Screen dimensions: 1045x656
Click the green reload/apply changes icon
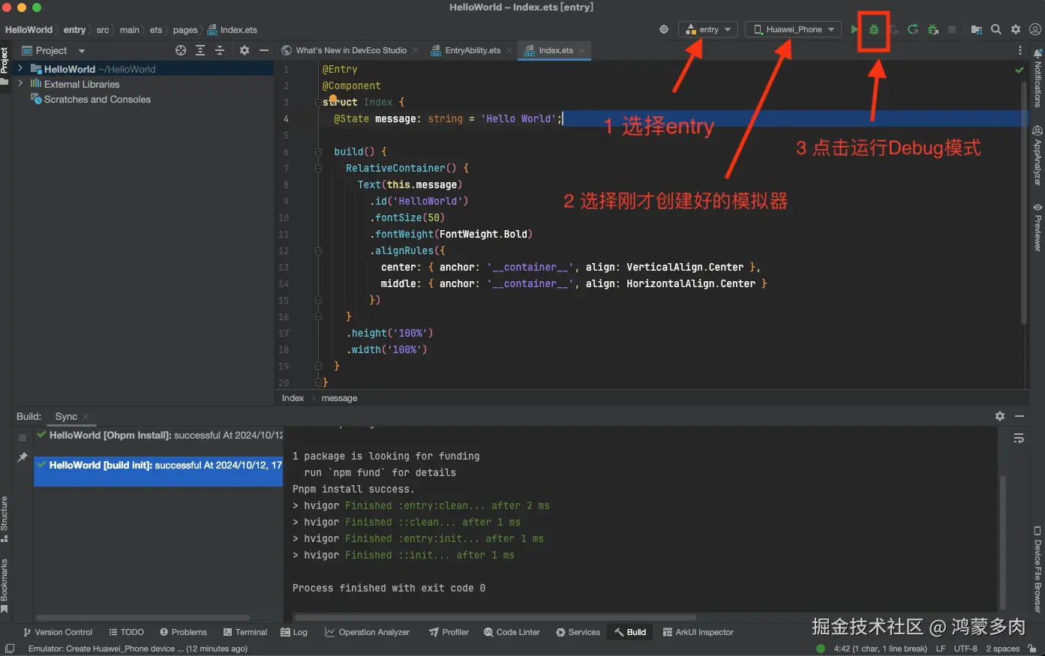[913, 29]
